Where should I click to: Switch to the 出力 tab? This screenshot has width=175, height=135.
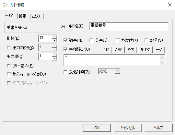coord(36,16)
